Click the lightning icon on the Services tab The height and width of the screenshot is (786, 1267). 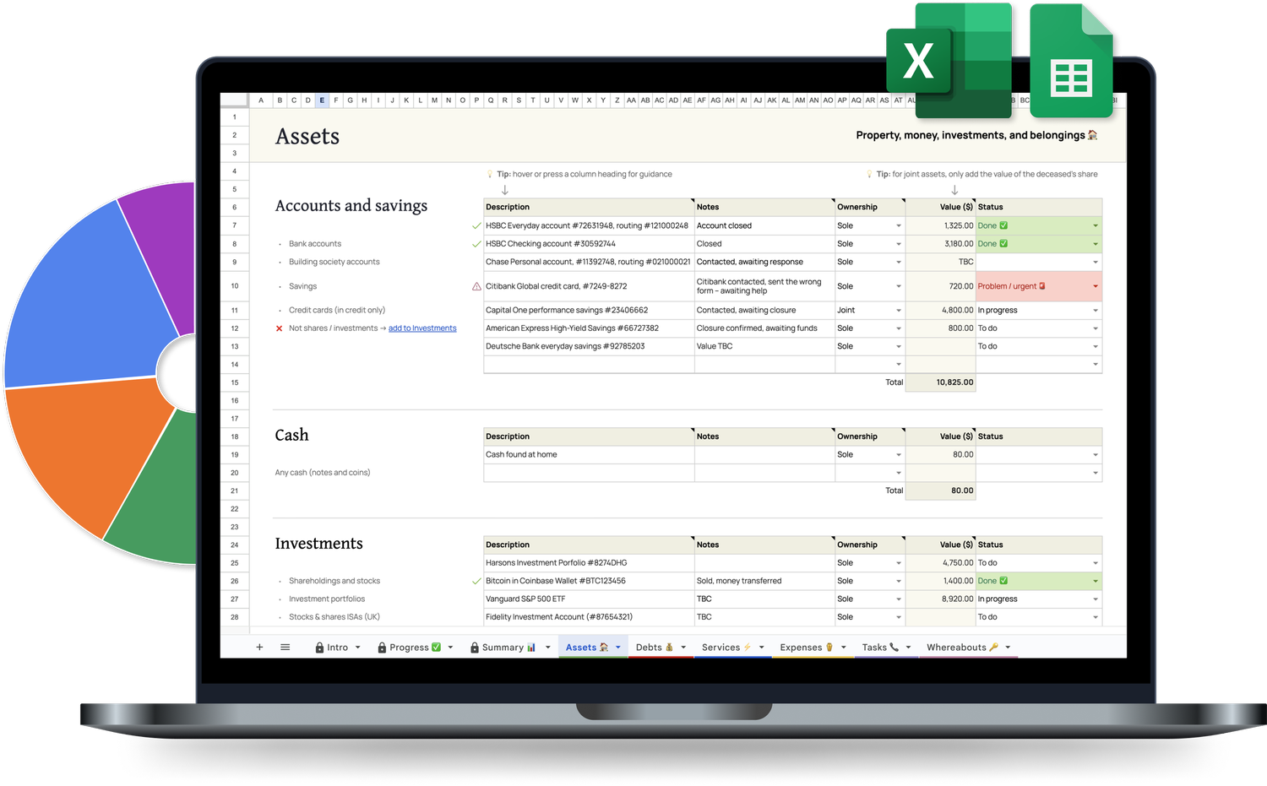[x=747, y=647]
